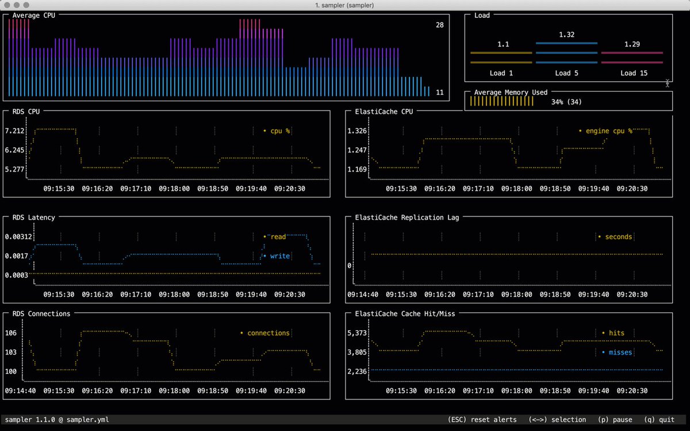
Task: Select the ElastiCache Cache Hit/Miss title
Action: [x=405, y=314]
